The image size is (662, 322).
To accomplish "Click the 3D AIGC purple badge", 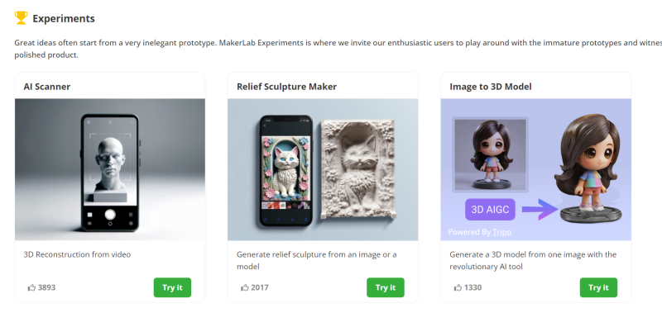I will (x=490, y=210).
